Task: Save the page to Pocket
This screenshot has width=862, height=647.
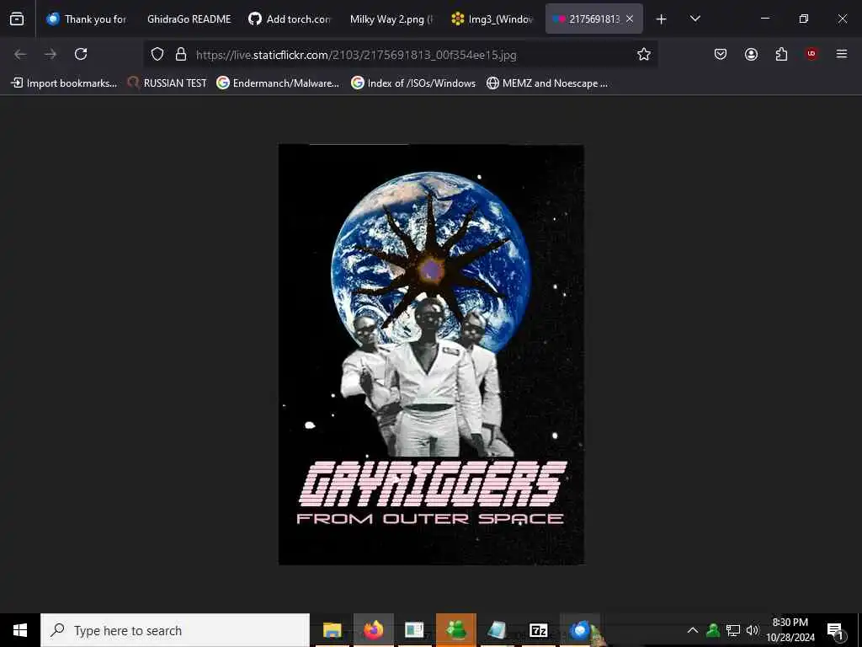Action: click(721, 54)
